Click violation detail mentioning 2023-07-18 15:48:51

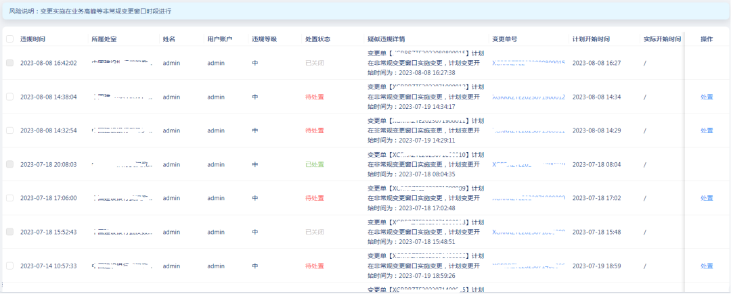pyautogui.click(x=426, y=232)
